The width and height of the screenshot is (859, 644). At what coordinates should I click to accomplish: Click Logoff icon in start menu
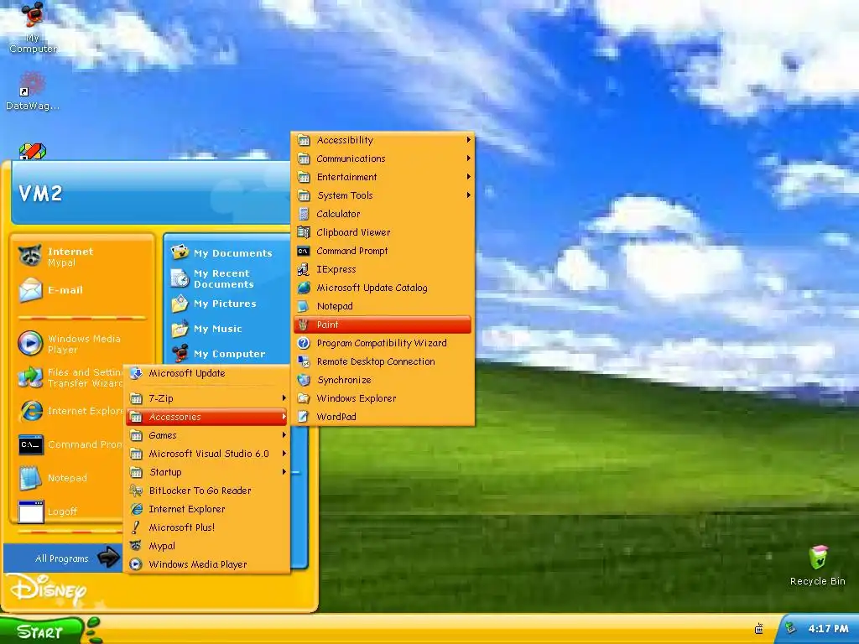[31, 512]
